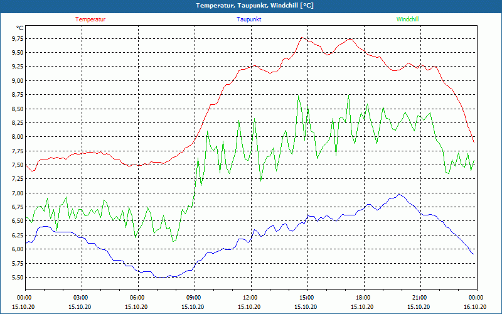Click the 7,25 y-axis value
Viewport: 502px width, 314px height.
point(18,179)
